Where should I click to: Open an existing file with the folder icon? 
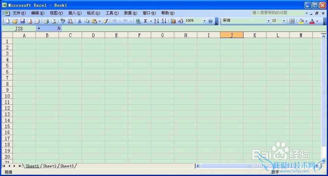point(15,21)
